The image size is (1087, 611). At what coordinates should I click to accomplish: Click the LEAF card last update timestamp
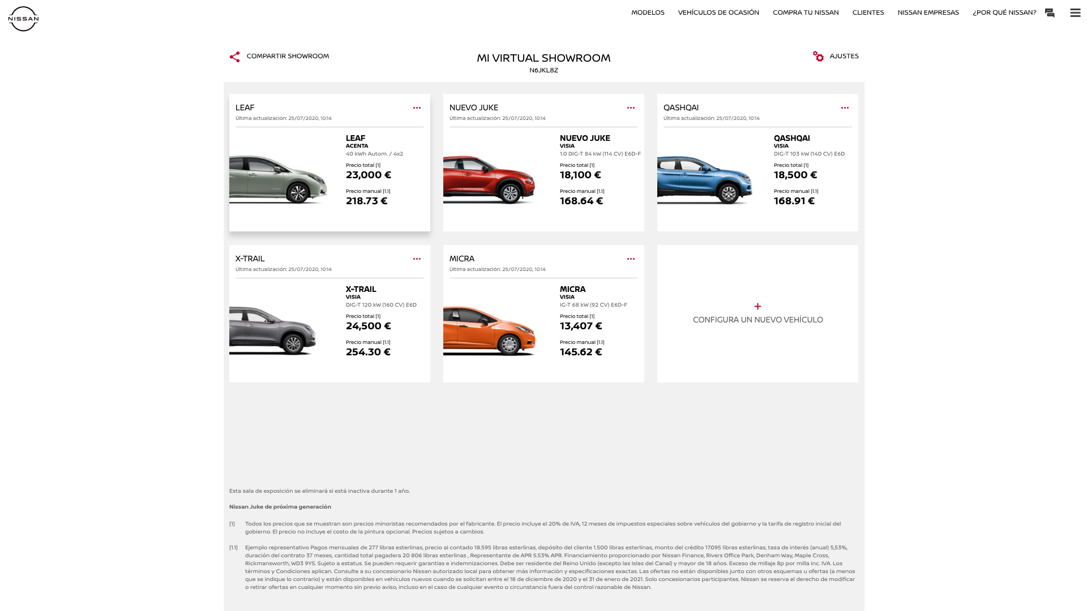[284, 119]
